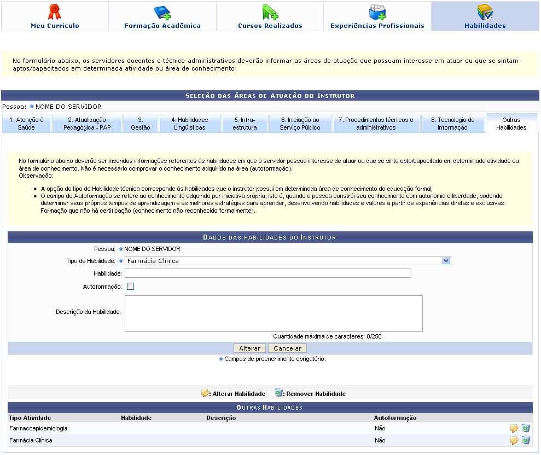Go to Iniciação ao Serviço Público tab
This screenshot has height=455, width=541.
(x=299, y=124)
